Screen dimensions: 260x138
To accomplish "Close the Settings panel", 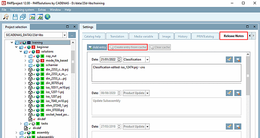I will 254,27.
